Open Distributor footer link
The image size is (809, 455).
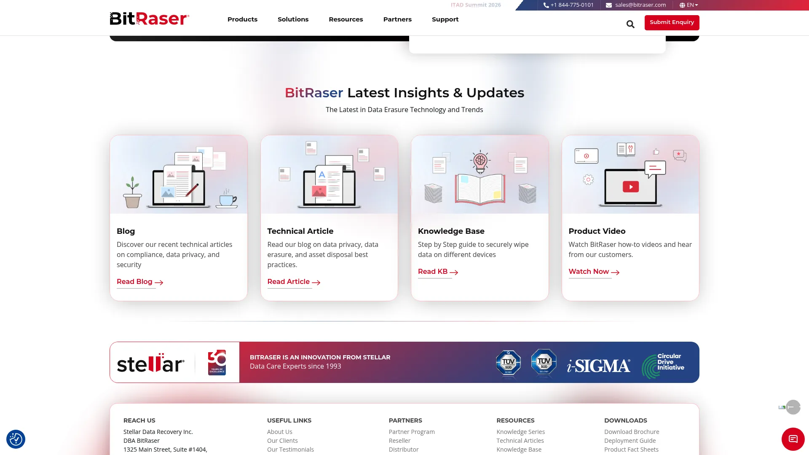click(404, 450)
